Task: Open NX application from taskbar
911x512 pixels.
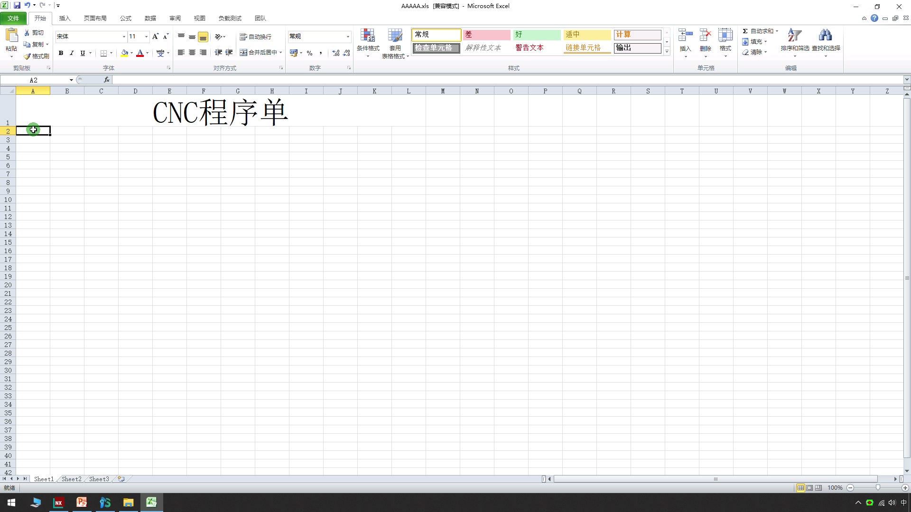Action: pos(58,503)
